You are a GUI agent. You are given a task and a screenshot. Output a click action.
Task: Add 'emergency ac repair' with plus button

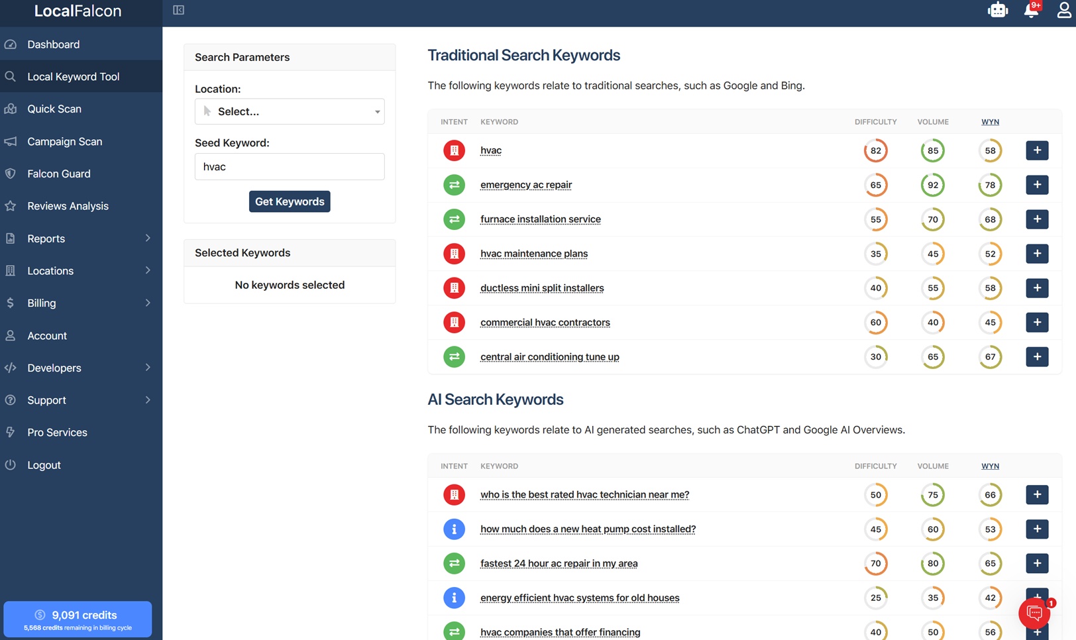click(1037, 185)
